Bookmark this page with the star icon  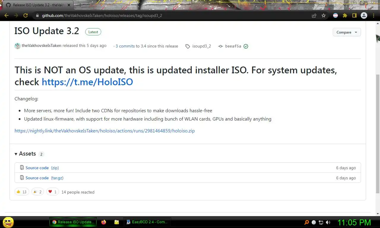tap(324, 15)
